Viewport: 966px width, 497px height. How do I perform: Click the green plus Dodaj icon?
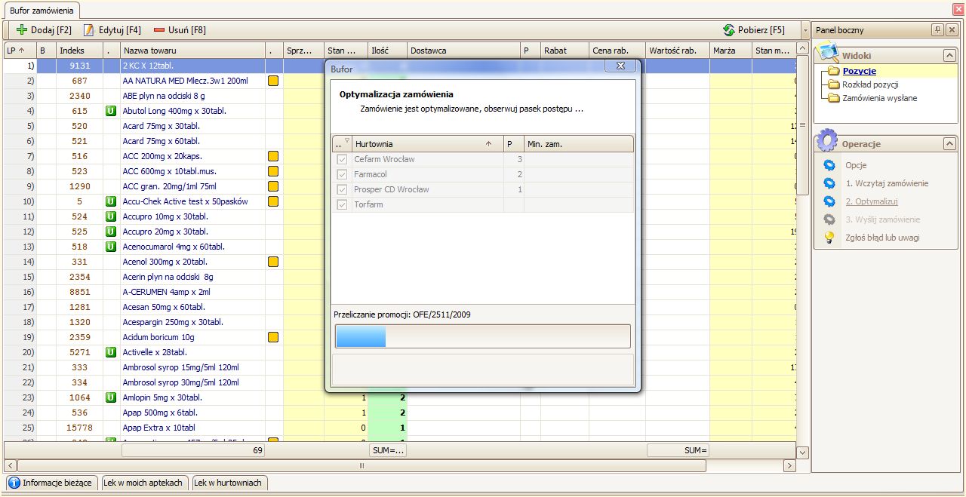(21, 30)
